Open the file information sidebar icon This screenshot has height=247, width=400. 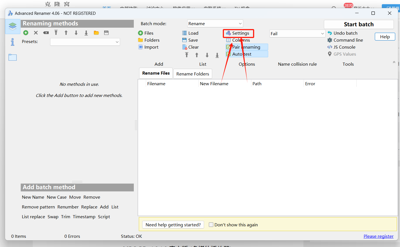13,42
